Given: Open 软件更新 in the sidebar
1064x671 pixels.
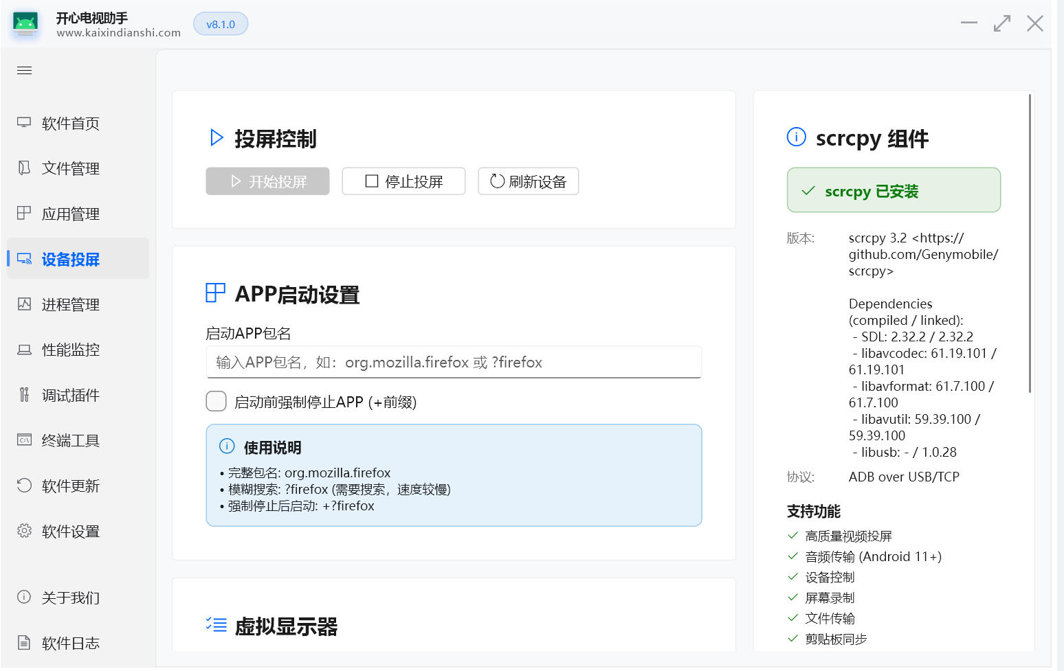Looking at the screenshot, I should [x=70, y=486].
